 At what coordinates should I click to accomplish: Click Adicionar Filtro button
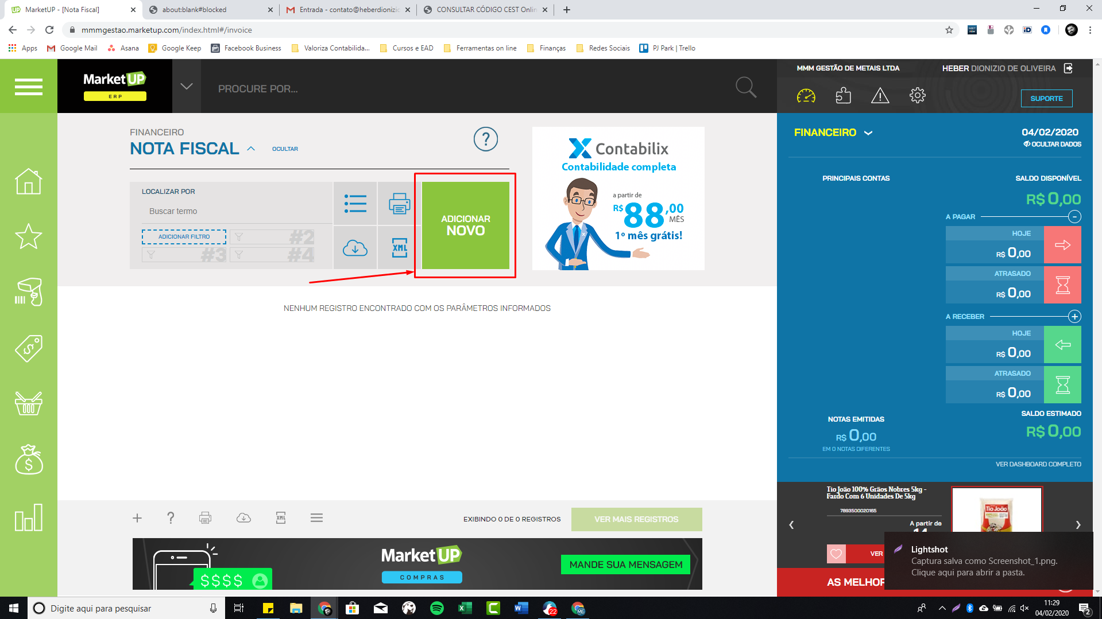click(x=184, y=236)
